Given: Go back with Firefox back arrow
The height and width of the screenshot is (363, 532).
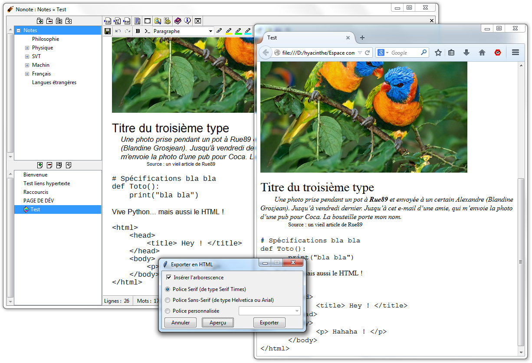Looking at the screenshot, I should click(x=266, y=52).
